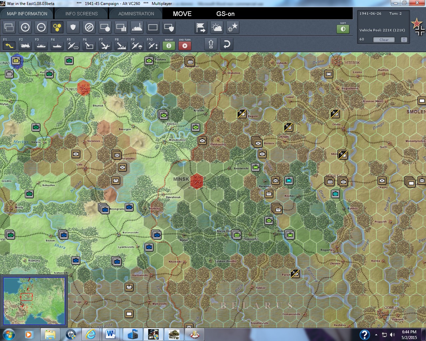
Task: Open the green Report info button
Action: 169,45
